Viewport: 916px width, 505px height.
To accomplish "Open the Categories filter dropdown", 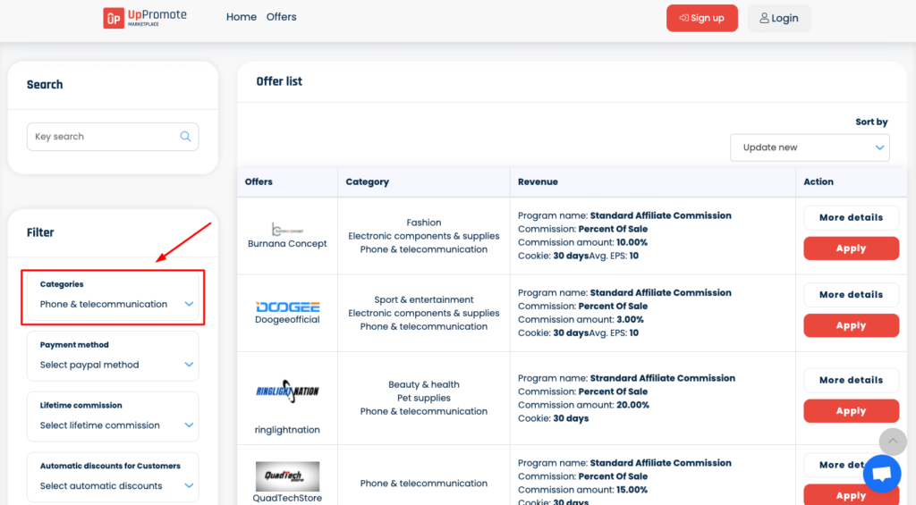I will click(x=113, y=297).
